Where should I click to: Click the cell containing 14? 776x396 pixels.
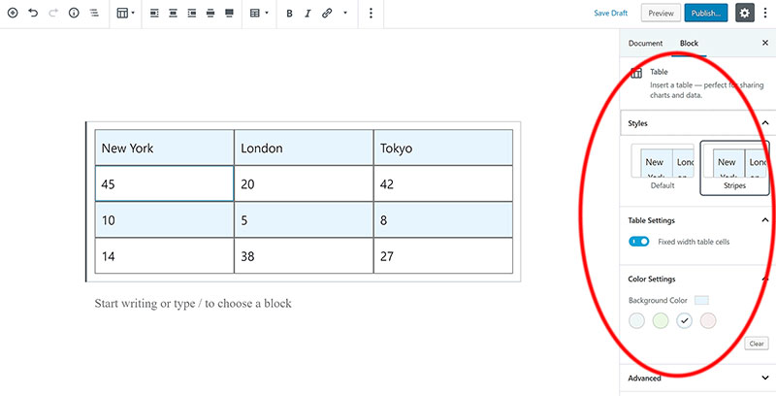[164, 256]
